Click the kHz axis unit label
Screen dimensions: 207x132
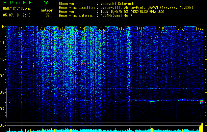pyautogui.click(x=3, y=27)
